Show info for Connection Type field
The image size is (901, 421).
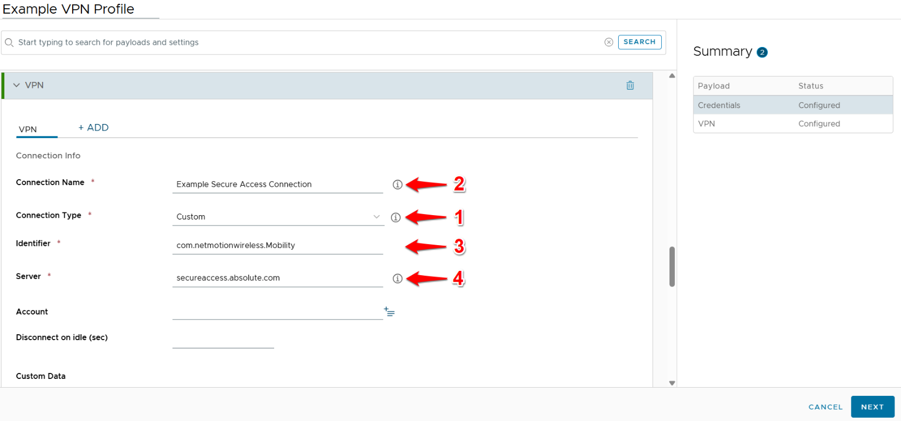point(396,217)
